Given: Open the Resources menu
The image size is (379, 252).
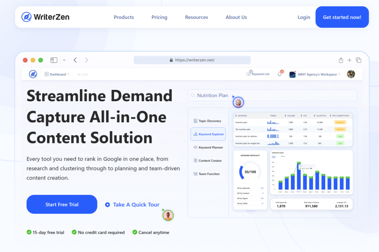Looking at the screenshot, I should pos(197,17).
